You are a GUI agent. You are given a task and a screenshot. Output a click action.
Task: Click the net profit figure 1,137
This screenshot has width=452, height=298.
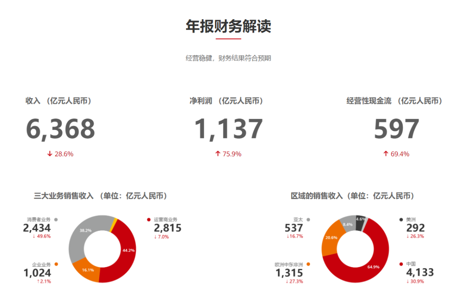pyautogui.click(x=229, y=128)
